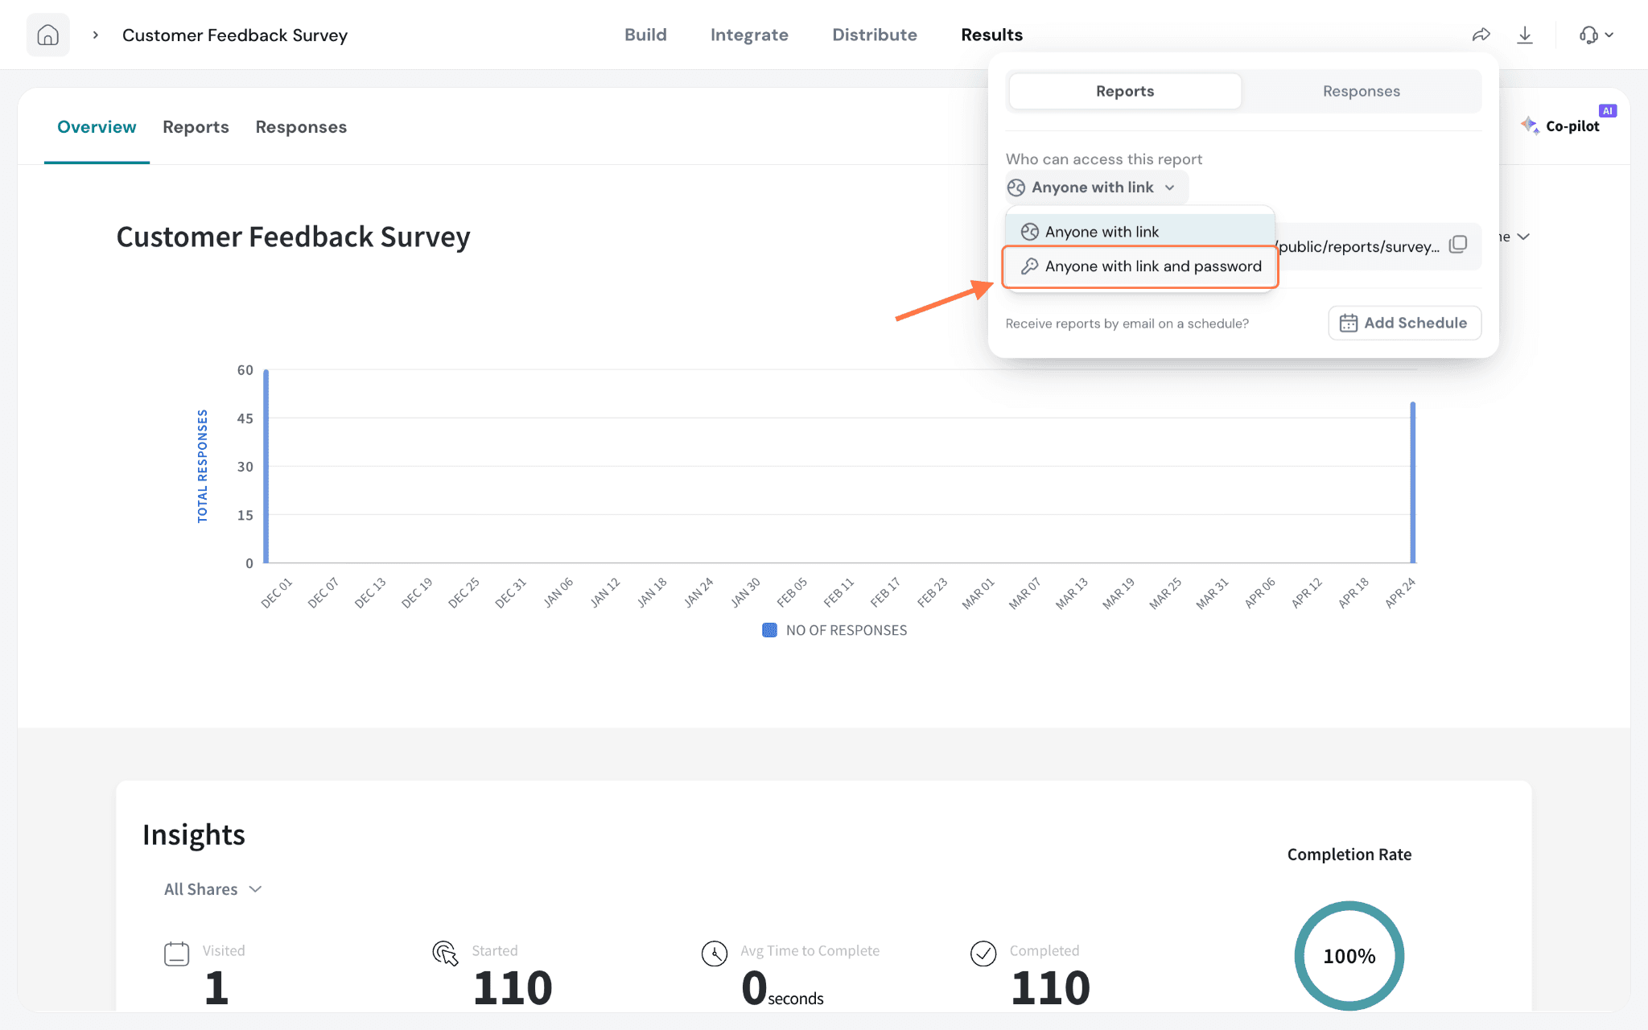Open the Integrate tab
Image resolution: width=1648 pixels, height=1030 pixels.
(x=749, y=35)
